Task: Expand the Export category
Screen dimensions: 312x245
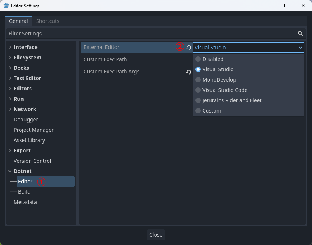Action: coord(10,151)
